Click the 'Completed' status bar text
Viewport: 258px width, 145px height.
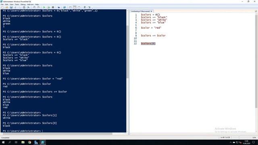pyautogui.click(x=5, y=138)
